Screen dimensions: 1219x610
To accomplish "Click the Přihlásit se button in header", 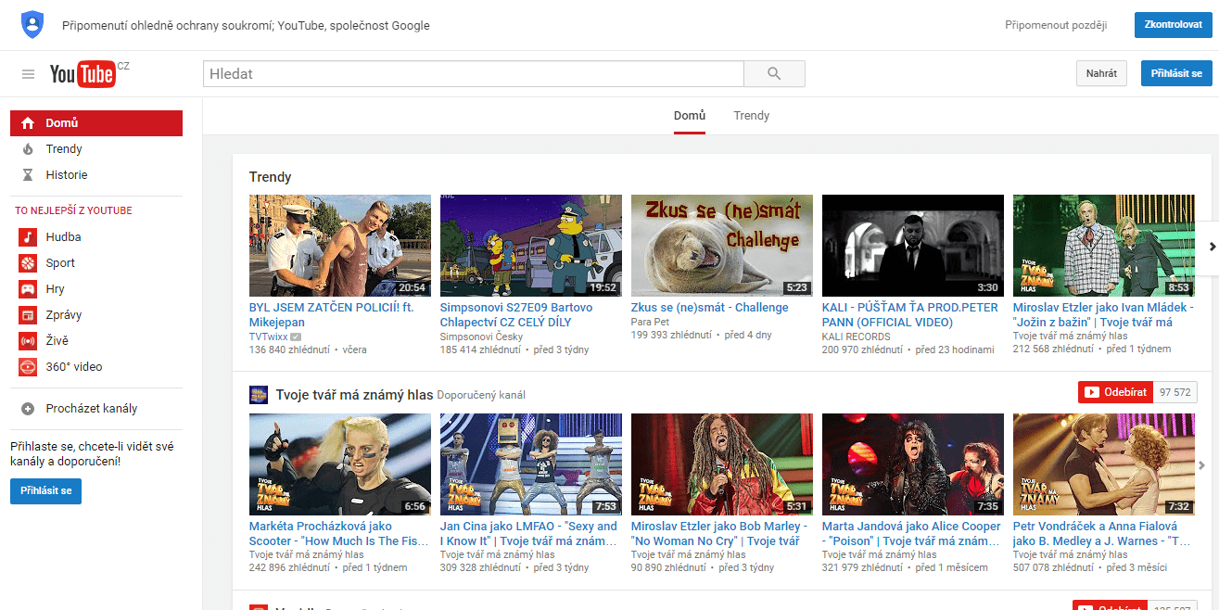I will click(1176, 74).
